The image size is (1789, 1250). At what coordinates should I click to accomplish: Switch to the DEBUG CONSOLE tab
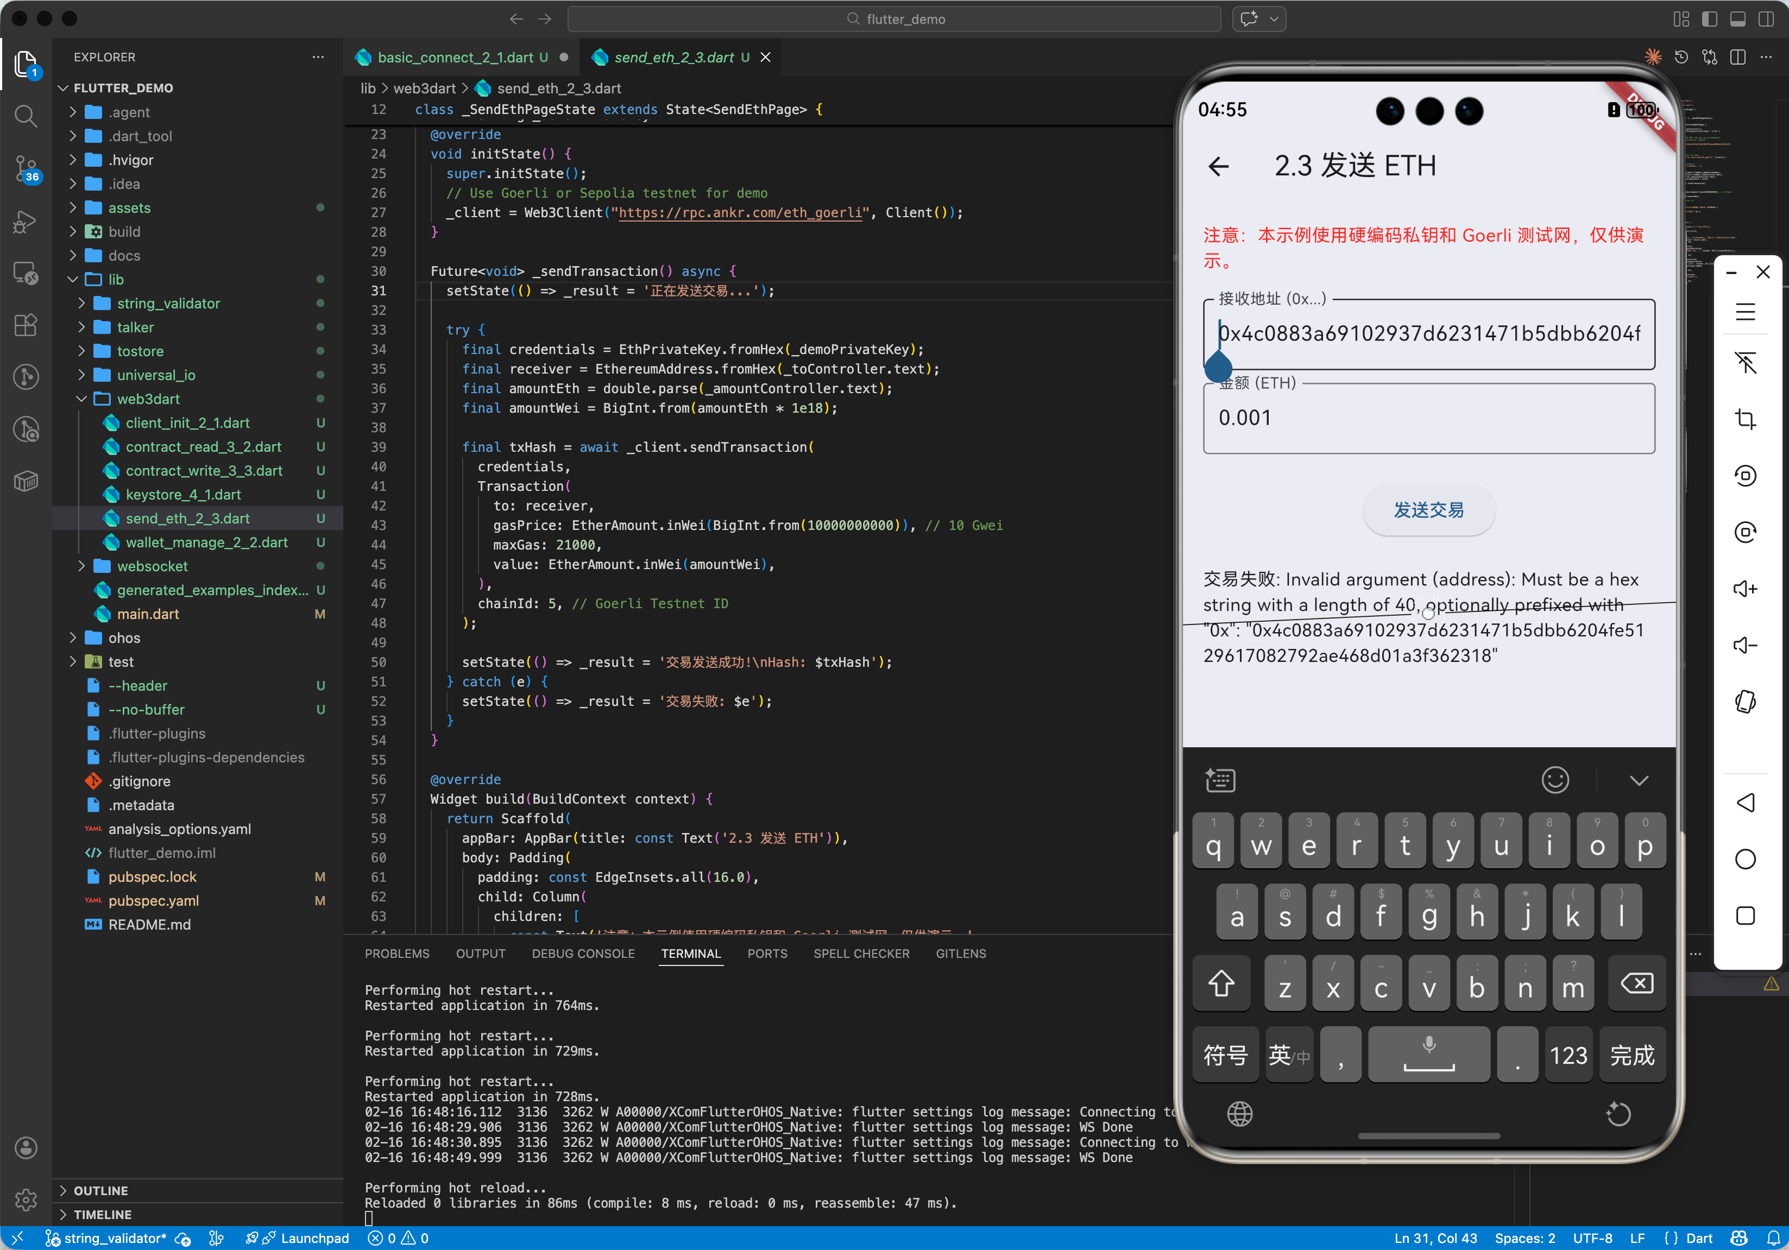pyautogui.click(x=583, y=954)
